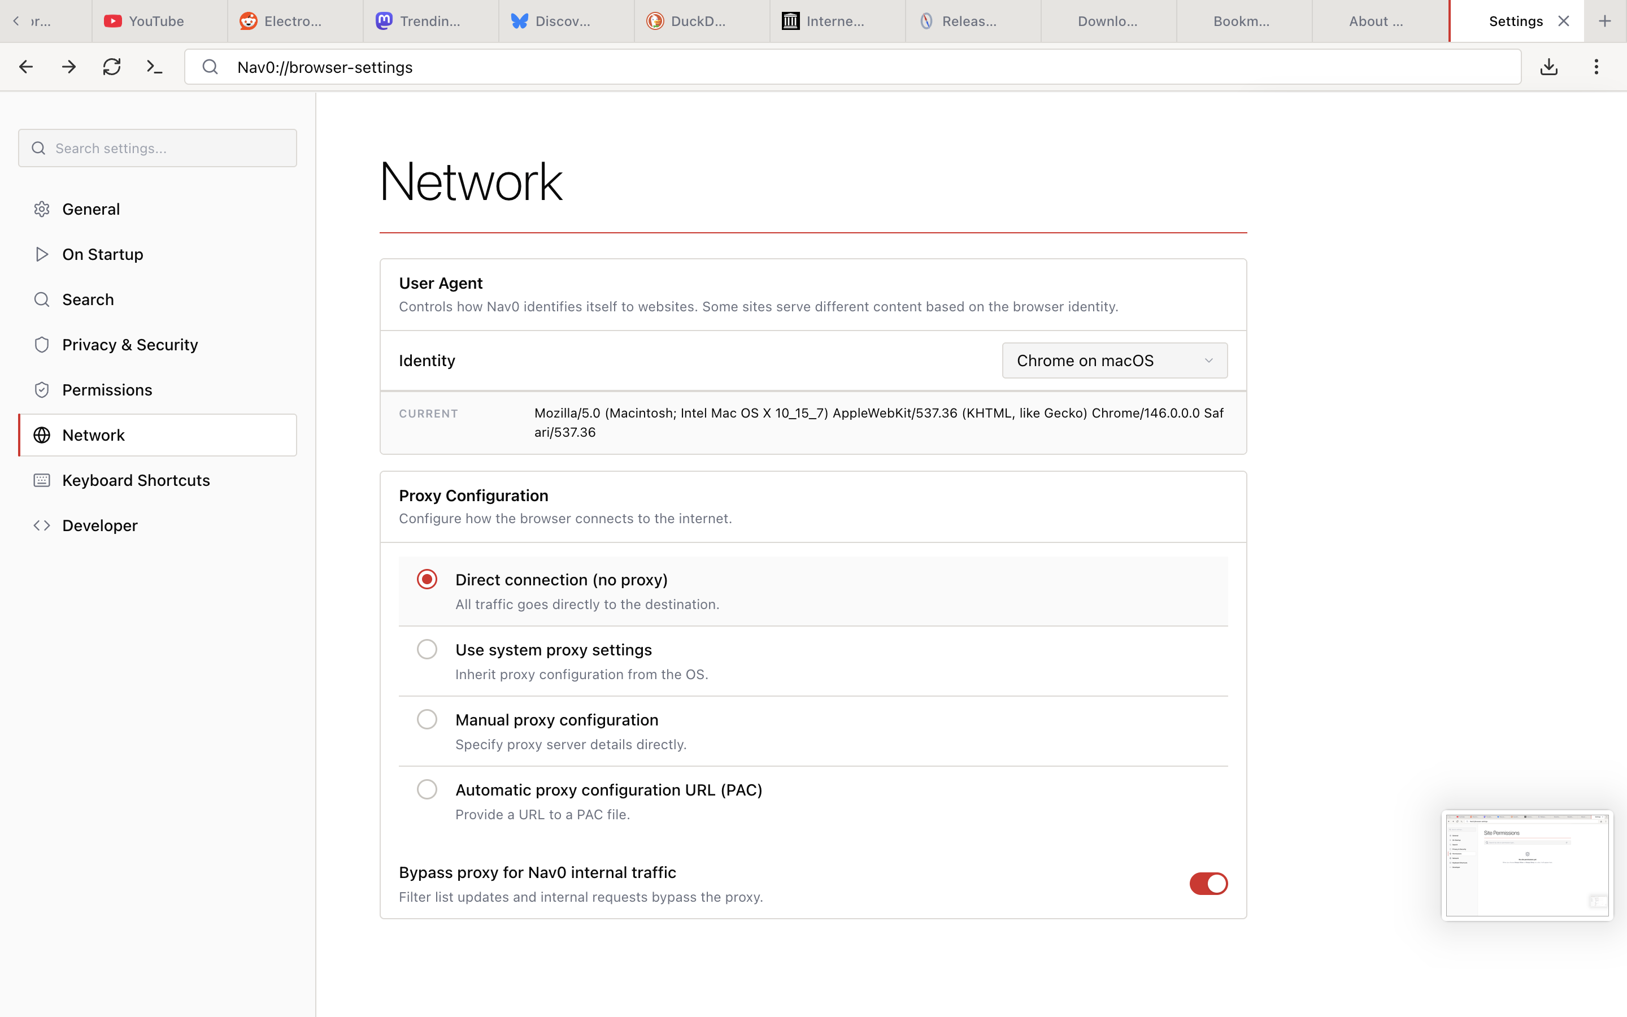The image size is (1627, 1017).
Task: Click the DuckDuckGo favicon on its tab
Action: 655,21
